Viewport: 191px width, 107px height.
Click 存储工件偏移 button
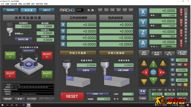point(78,53)
